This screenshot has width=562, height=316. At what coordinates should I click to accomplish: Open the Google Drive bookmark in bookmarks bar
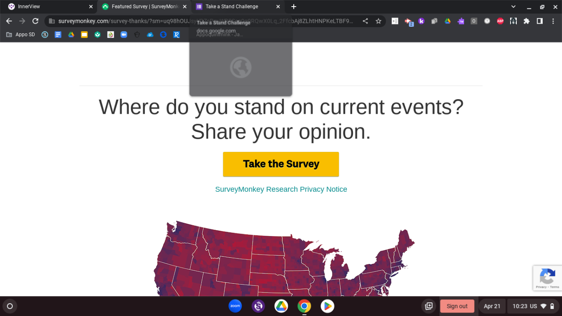tap(71, 35)
